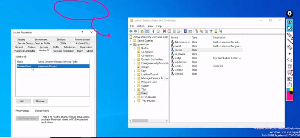Open the View menu
Image resolution: width=300 pixels, height=138 pixels.
[x=150, y=26]
